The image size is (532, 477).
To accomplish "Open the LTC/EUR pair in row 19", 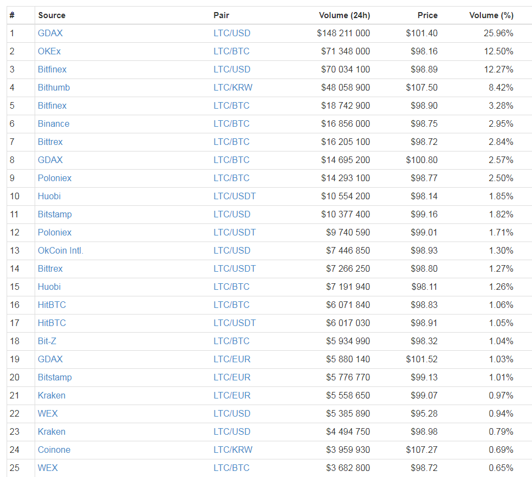I will (232, 360).
